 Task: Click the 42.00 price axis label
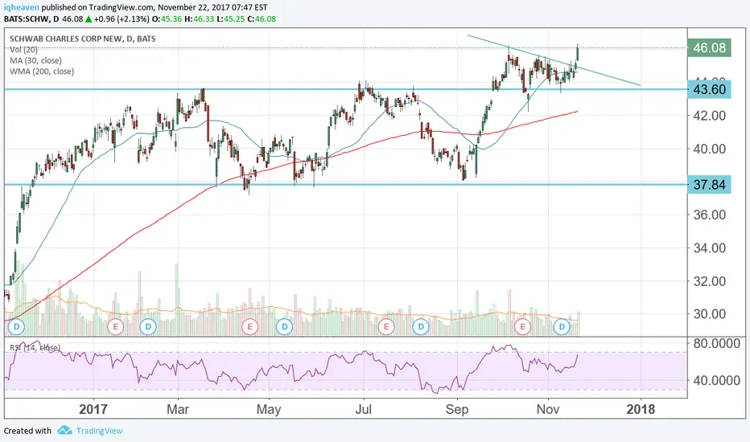(710, 116)
